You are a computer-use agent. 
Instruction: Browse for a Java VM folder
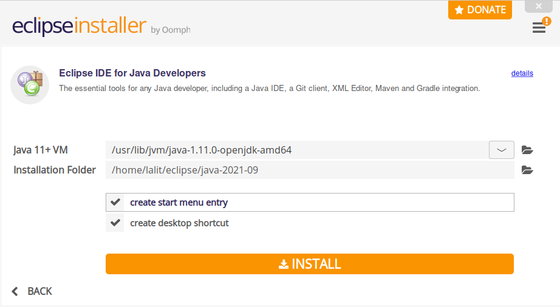527,150
